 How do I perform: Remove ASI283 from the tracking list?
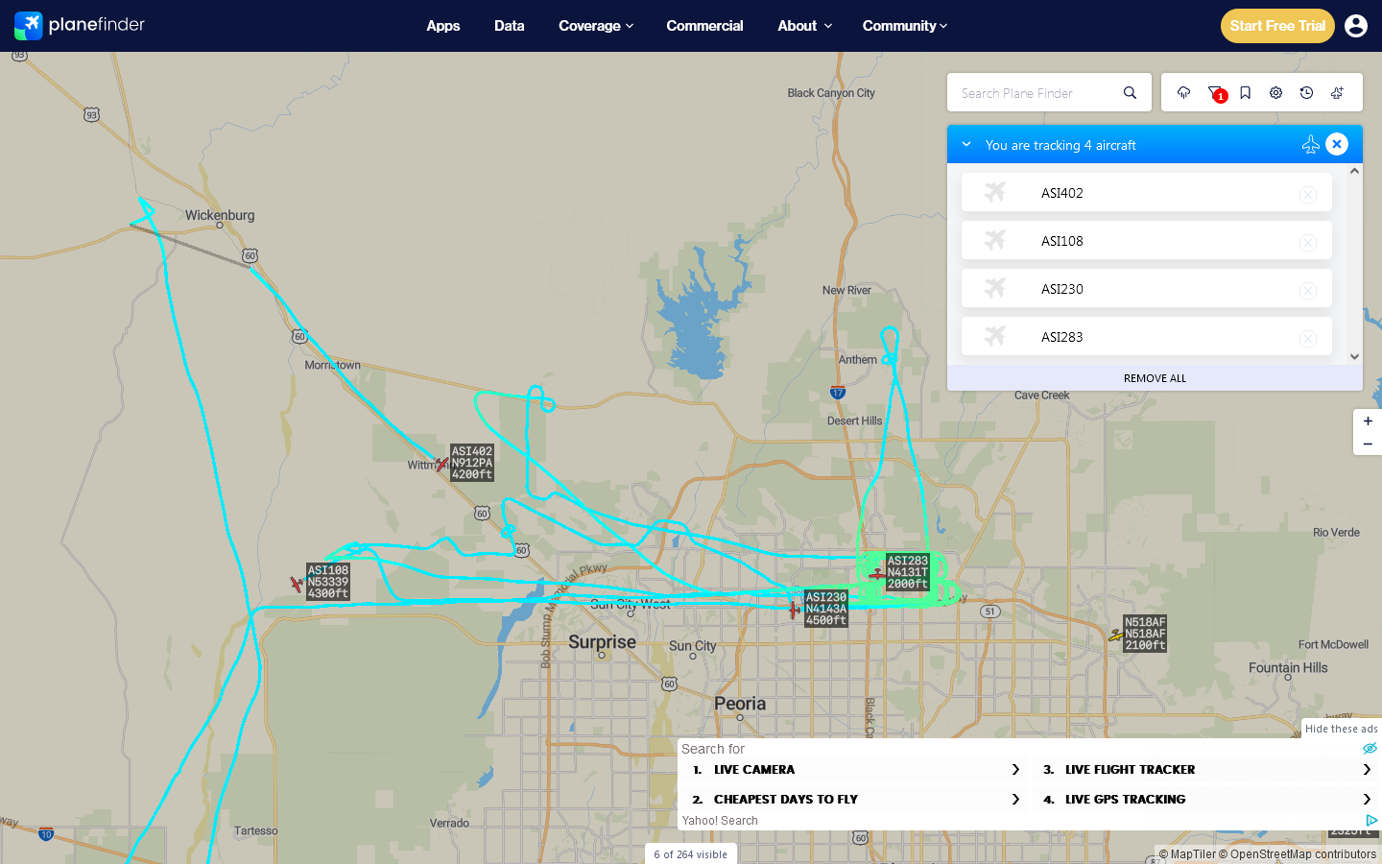pyautogui.click(x=1307, y=338)
